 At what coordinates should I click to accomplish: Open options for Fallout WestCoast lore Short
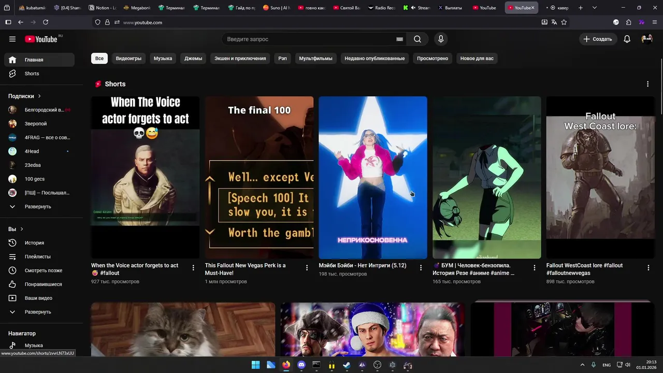(x=648, y=268)
